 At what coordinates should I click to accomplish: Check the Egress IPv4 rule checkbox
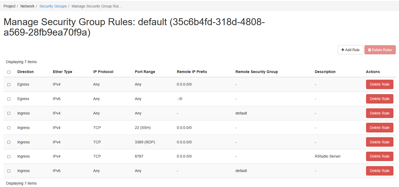click(9, 85)
